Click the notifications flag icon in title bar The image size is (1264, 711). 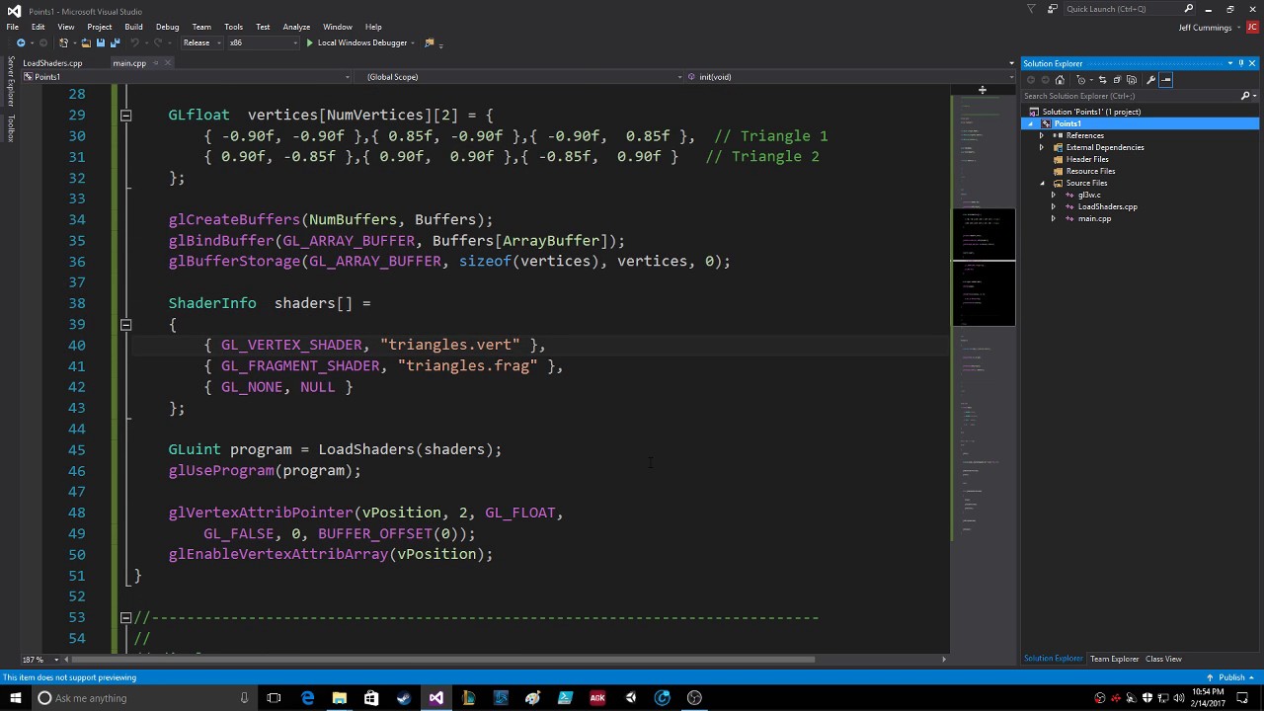click(1032, 9)
